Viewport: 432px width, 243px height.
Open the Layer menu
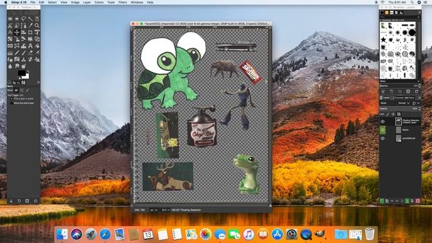(x=87, y=2)
